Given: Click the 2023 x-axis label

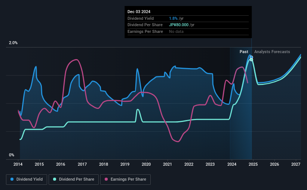Looking at the screenshot, I should coord(210,164).
